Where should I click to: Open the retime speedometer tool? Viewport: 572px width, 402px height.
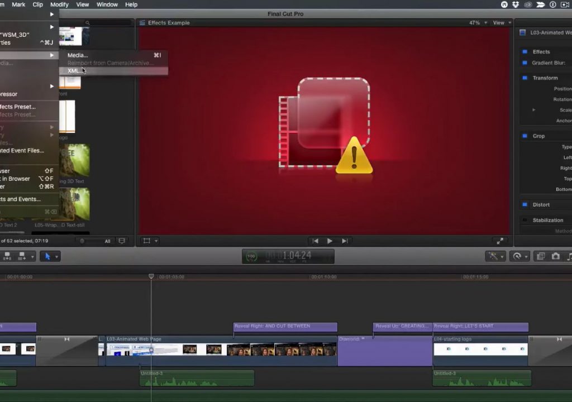point(517,256)
